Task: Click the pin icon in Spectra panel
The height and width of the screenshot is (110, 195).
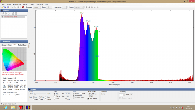Action: [3, 13]
